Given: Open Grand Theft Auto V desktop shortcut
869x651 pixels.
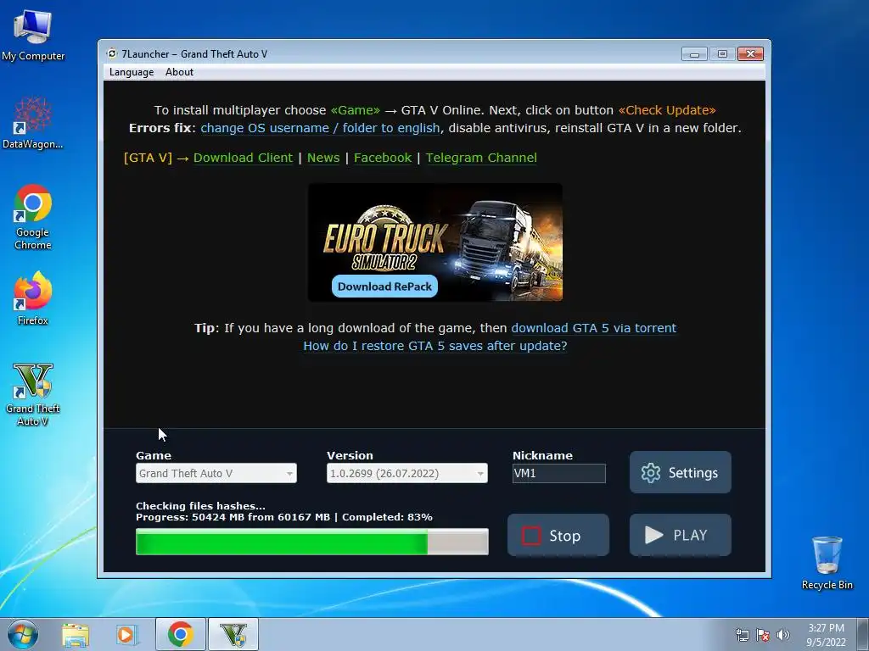Looking at the screenshot, I should (x=33, y=394).
